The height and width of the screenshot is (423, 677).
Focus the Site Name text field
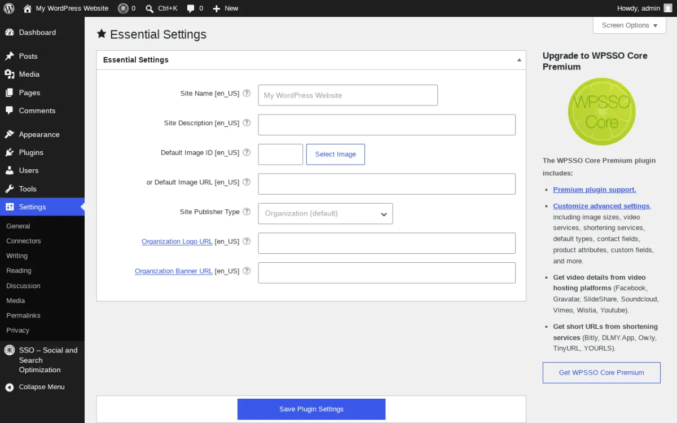(x=348, y=95)
